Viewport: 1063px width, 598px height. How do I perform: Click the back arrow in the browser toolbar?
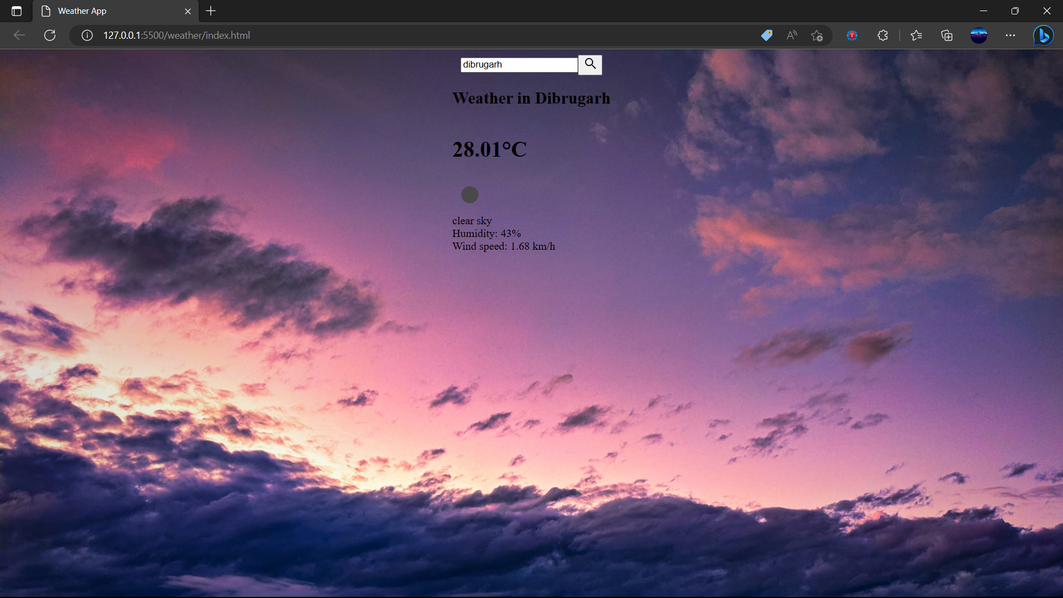point(19,35)
